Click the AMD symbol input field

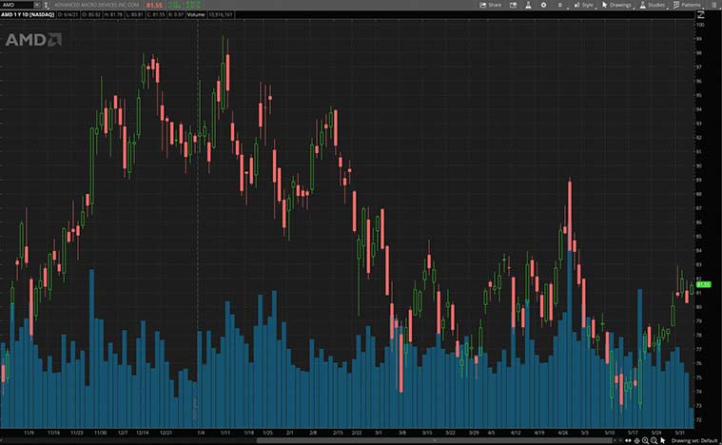click(17, 5)
